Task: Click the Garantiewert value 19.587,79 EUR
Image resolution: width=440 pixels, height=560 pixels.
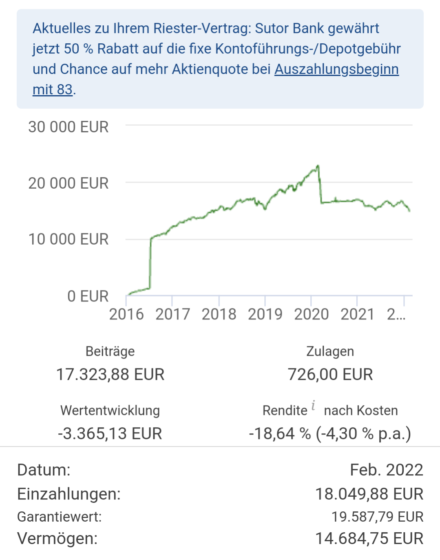Action: point(377,517)
